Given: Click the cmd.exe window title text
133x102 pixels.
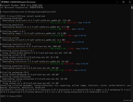Looking at the screenshot, I should click(20, 2).
